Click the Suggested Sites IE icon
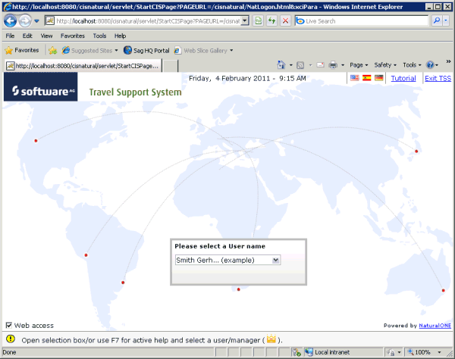This screenshot has height=359, width=455. (x=66, y=50)
